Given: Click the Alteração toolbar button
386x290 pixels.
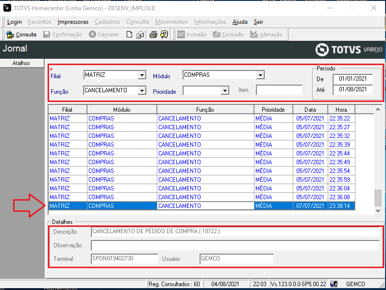Looking at the screenshot, I should [x=267, y=34].
